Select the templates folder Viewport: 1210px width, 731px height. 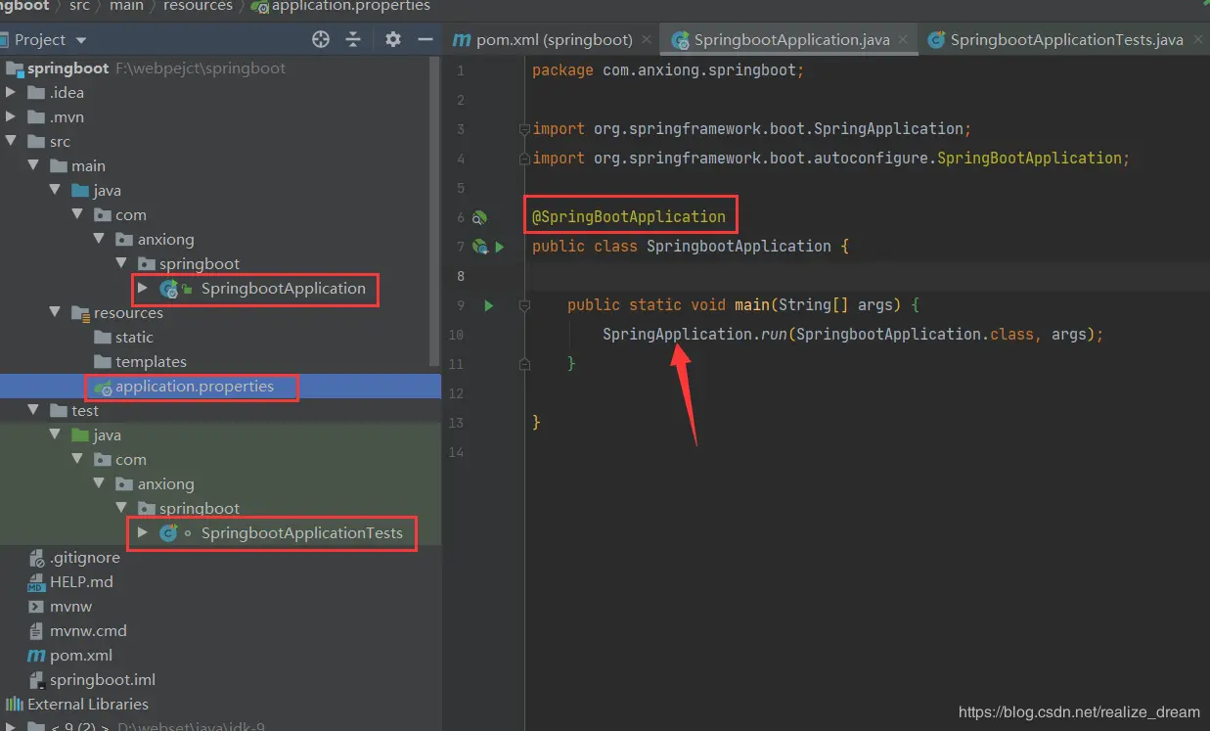point(151,362)
